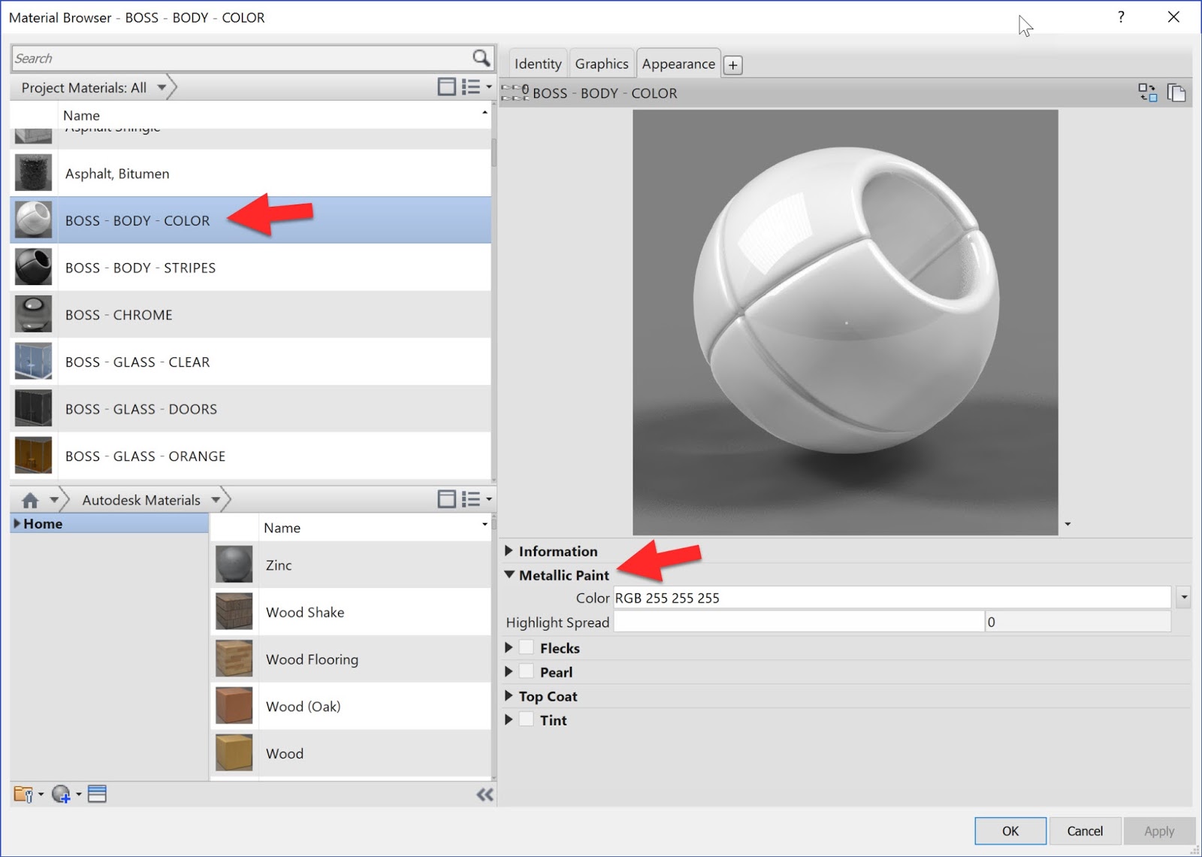Viewport: 1202px width, 857px height.
Task: Open the search magnifier in the materials search box
Action: (481, 58)
